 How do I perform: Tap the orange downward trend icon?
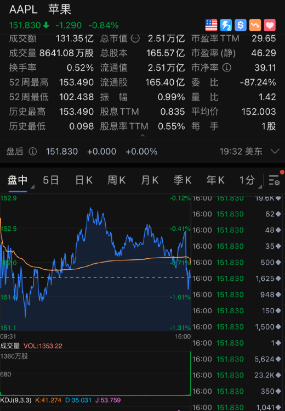pos(255,25)
